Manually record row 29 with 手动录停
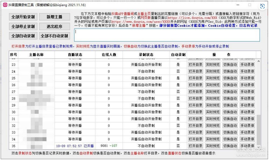 247,105
